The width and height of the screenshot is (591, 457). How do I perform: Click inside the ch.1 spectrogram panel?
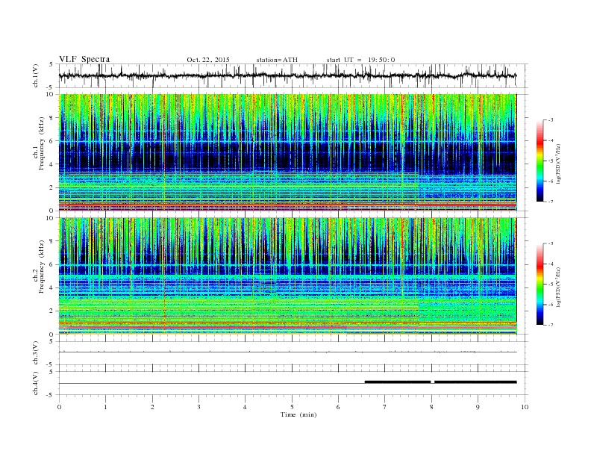click(x=287, y=152)
